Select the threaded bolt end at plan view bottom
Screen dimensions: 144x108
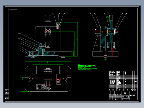[x=48, y=89]
